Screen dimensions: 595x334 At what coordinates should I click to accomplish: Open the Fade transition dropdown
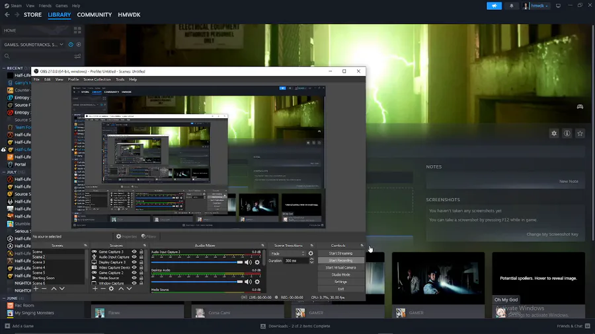pyautogui.click(x=288, y=253)
